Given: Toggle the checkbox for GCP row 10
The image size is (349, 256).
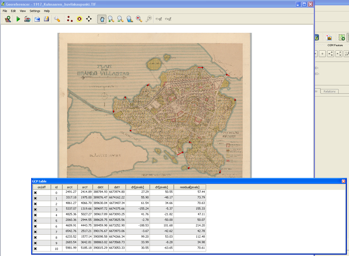Looking at the screenshot, I should pos(35,249).
